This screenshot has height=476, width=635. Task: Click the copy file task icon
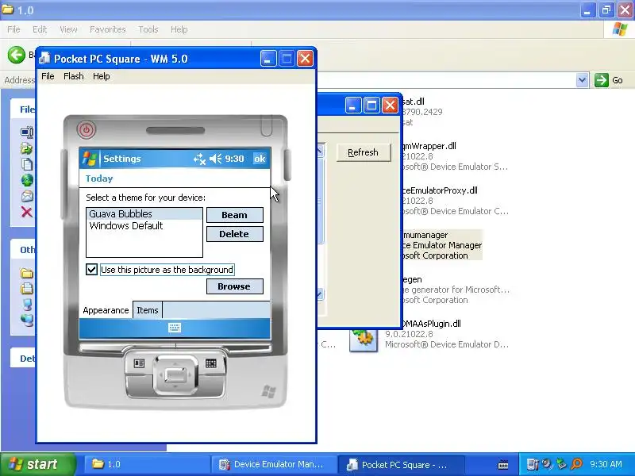pos(27,164)
